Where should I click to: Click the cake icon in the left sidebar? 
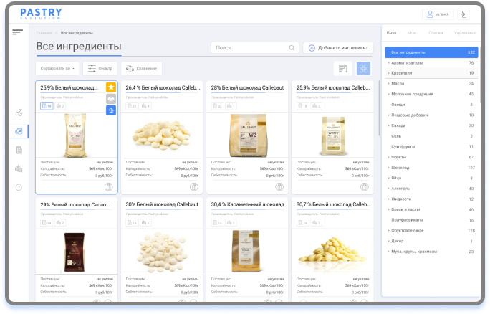click(19, 169)
